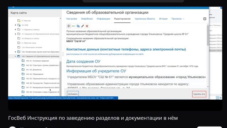Click the folder icon of '9. Персоны'
This screenshot has height=128, width=227.
pos(19,21)
